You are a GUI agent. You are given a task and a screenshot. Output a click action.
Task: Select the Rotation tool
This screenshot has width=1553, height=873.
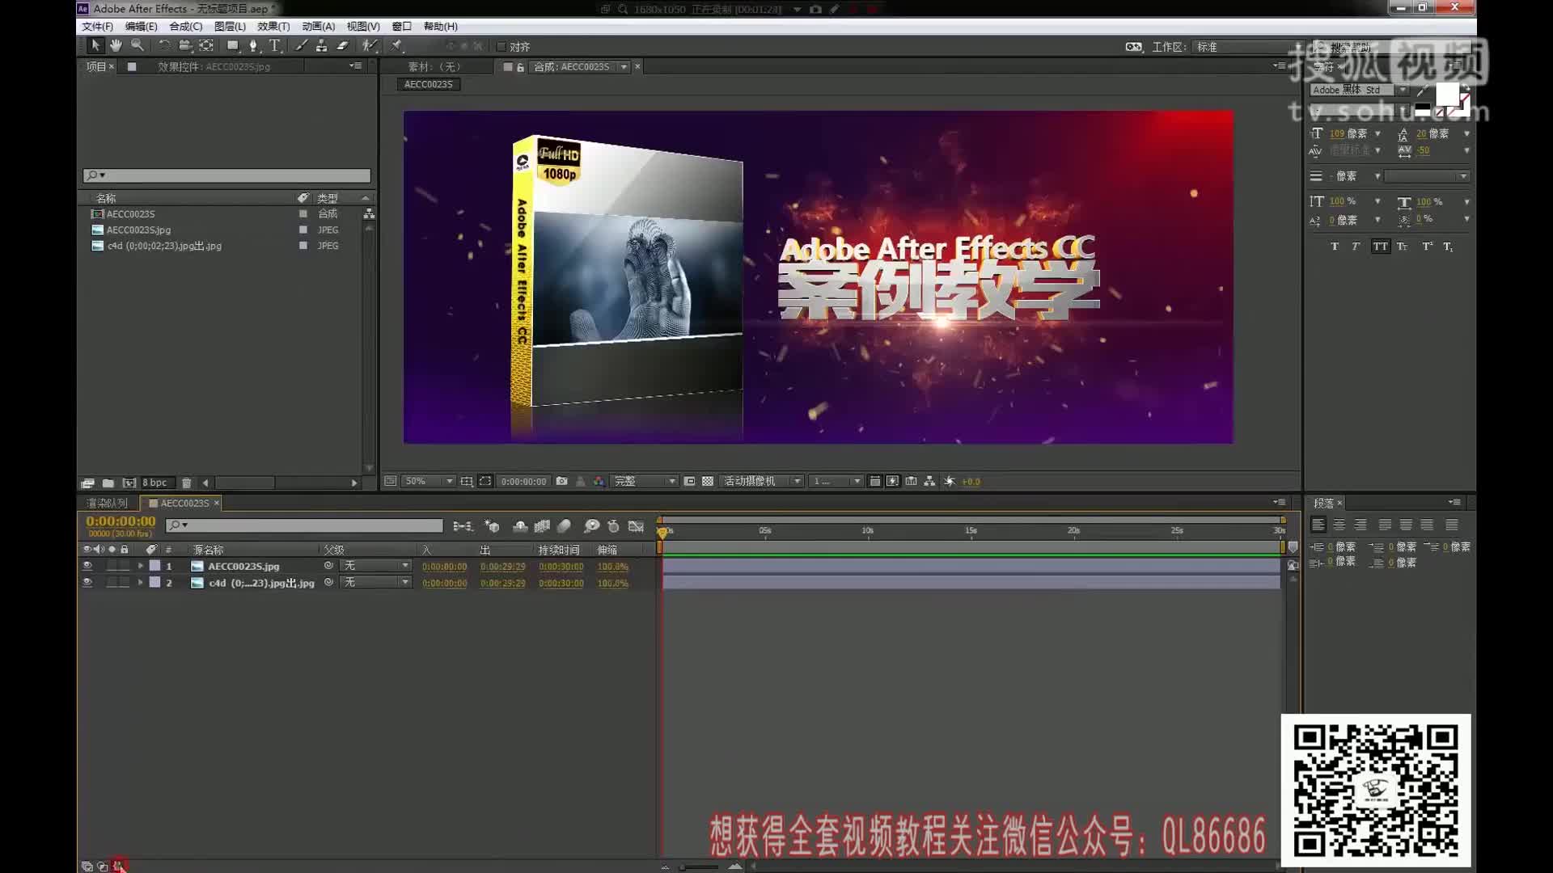point(164,46)
